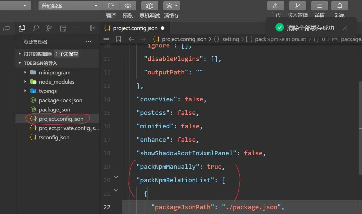Open the source control sidebar icon
Viewport: 362px width, 214px height.
49,28
